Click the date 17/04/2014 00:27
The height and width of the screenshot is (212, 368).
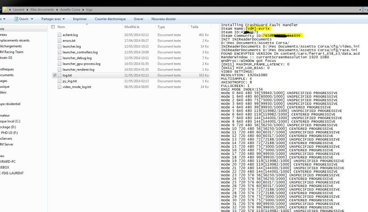click(x=137, y=41)
